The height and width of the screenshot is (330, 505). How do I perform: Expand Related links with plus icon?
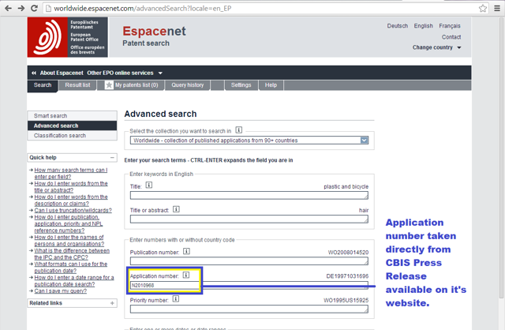(x=112, y=303)
